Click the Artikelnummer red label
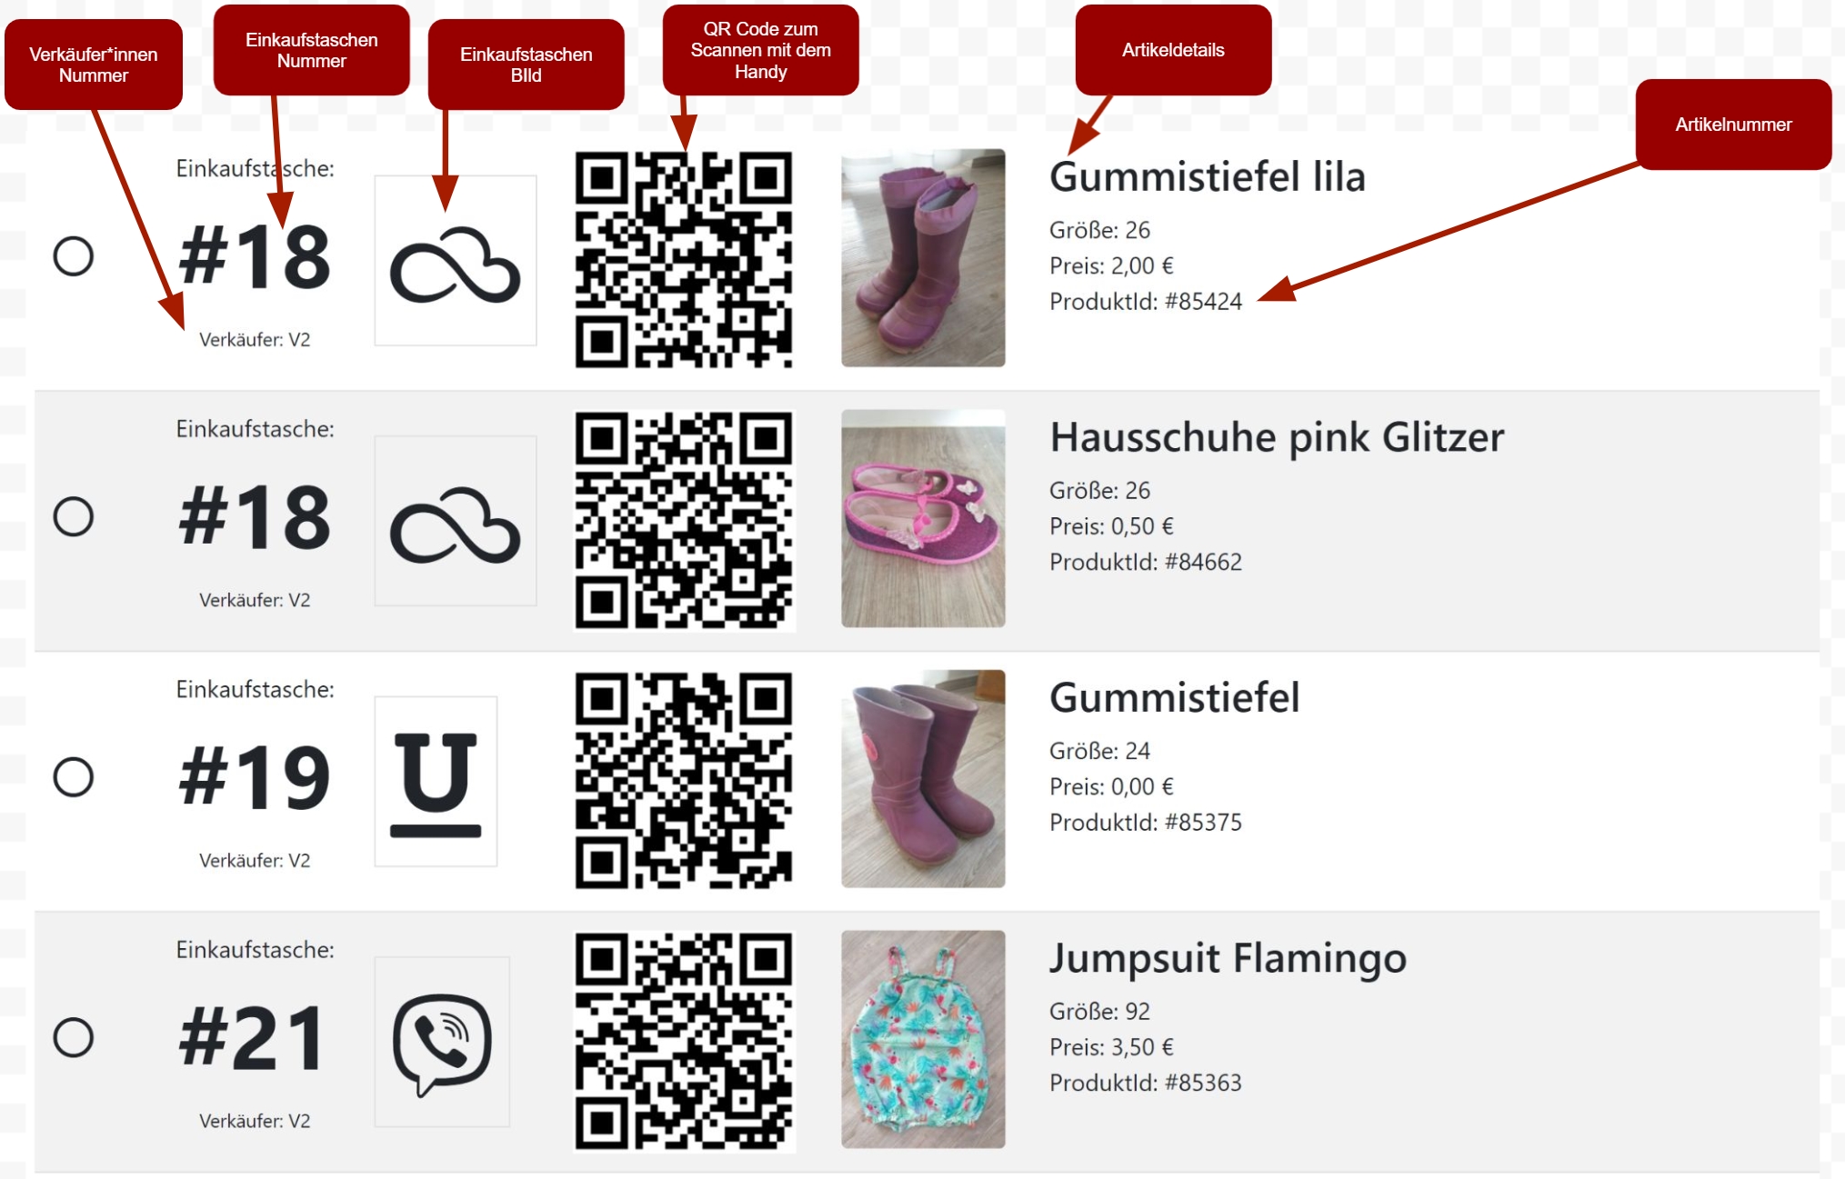This screenshot has width=1845, height=1179. pyautogui.click(x=1733, y=125)
